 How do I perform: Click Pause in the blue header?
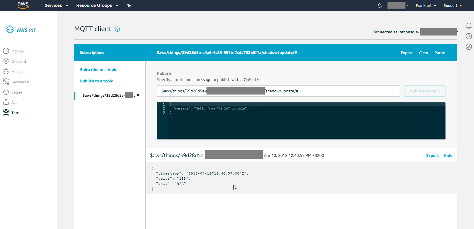440,53
